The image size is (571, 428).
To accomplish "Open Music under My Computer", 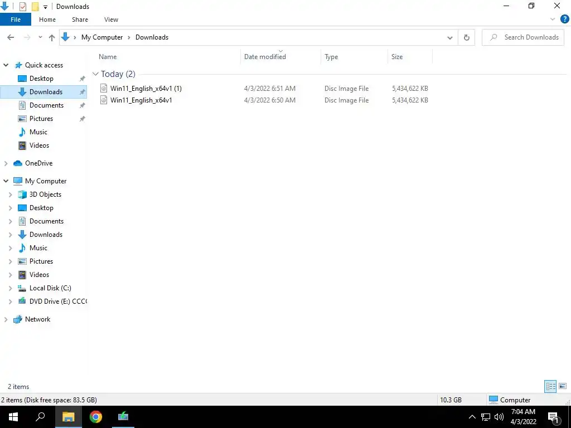I will coord(38,248).
